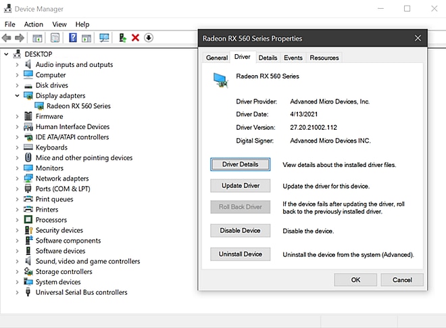Click the Driver Details button
Viewport: 446px width, 328px height.
coord(241,164)
